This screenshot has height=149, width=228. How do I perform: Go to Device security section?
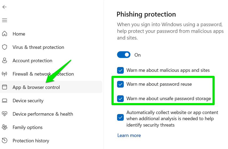[28, 101]
